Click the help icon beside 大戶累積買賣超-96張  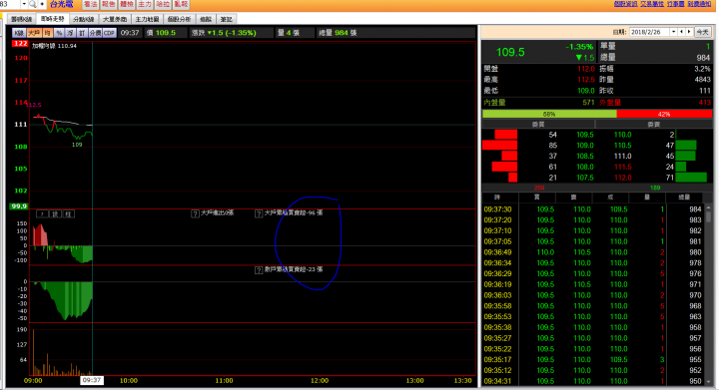click(259, 213)
